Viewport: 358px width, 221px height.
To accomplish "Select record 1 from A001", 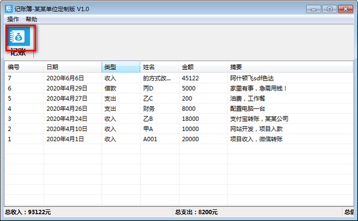I will pos(179,139).
